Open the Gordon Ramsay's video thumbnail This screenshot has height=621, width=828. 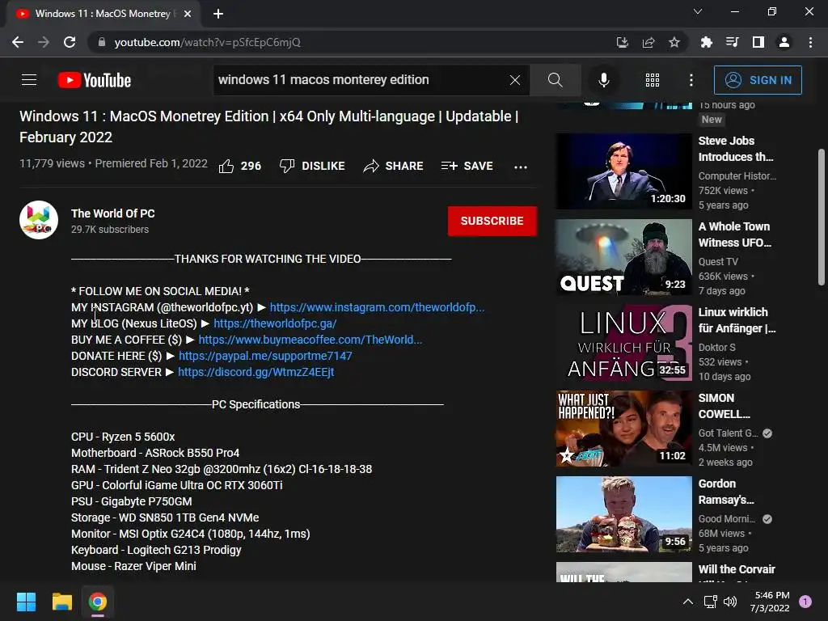[623, 514]
